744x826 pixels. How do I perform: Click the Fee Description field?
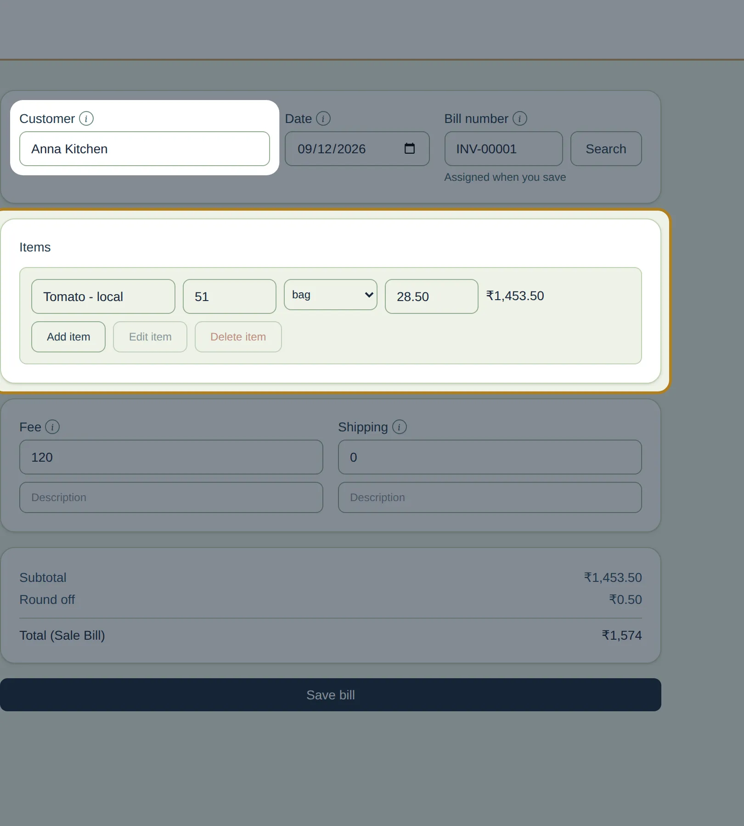171,497
